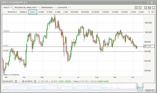Click the Jul month axis label
This screenshot has height=93, width=157.
tap(78, 77)
